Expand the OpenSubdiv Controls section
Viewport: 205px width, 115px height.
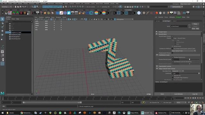[157, 66]
